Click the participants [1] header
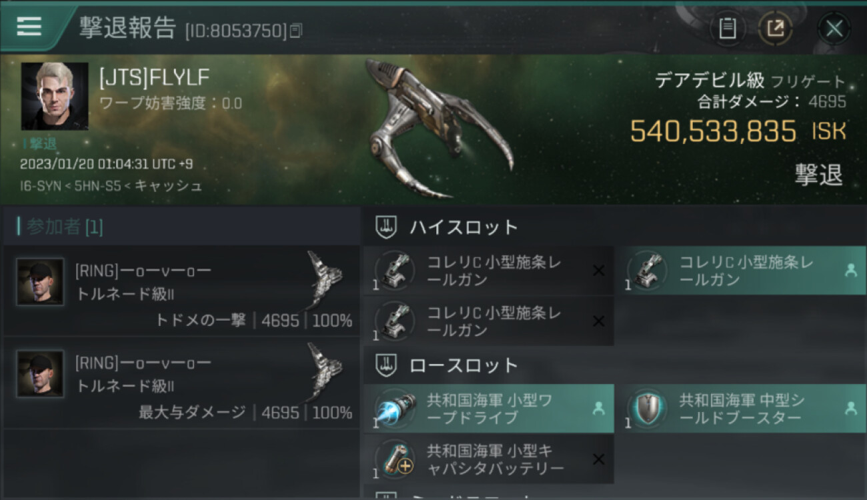This screenshot has height=500, width=867. (x=60, y=227)
